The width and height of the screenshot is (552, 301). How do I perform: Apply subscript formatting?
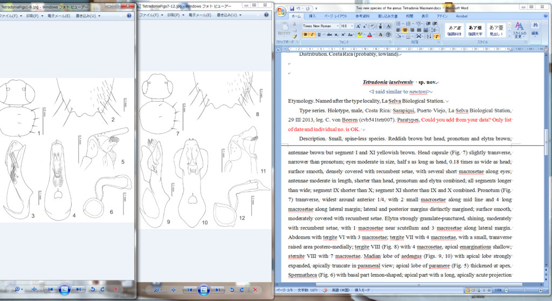point(336,34)
